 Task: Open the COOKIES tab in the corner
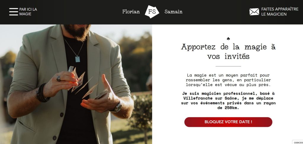coord(298,142)
